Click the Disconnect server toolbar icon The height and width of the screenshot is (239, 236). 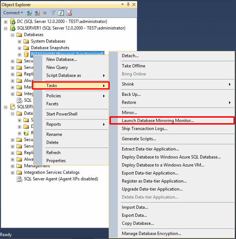[x=36, y=13]
